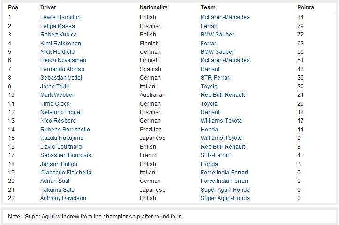This screenshot has height=225, width=339.
Task: Click the Driver column header
Action: tap(48, 7)
